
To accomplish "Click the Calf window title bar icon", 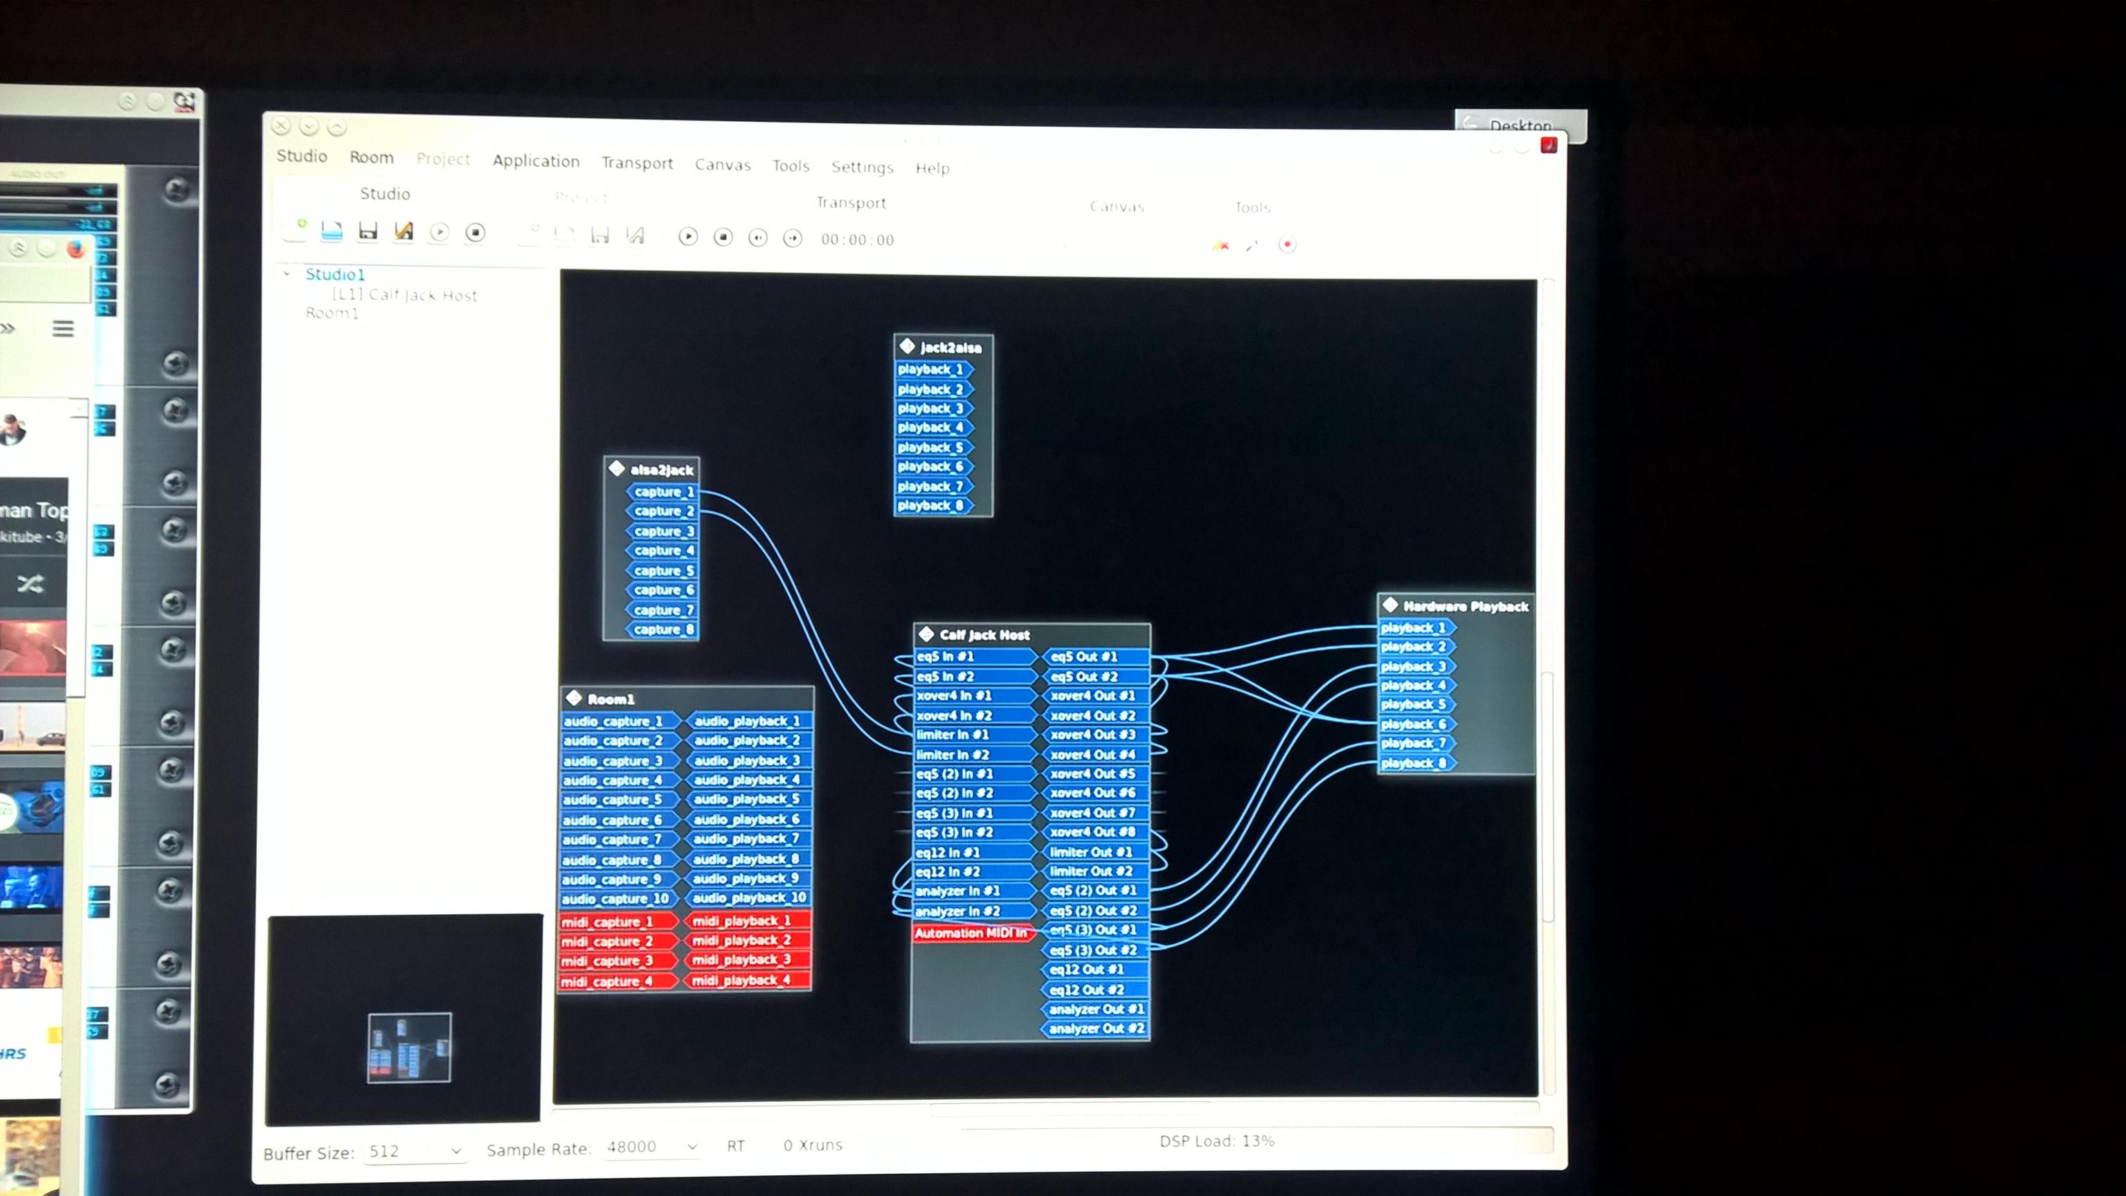I will (x=184, y=102).
